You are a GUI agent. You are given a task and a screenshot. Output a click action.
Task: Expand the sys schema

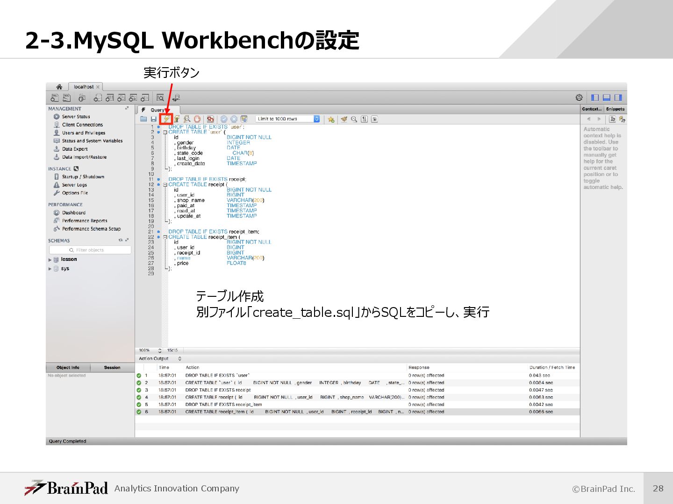point(50,269)
